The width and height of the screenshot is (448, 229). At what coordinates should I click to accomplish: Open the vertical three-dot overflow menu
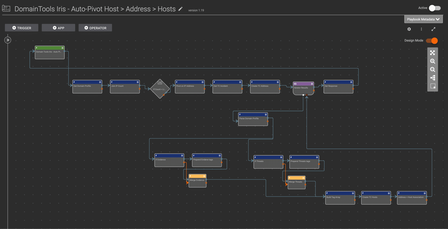[421, 29]
